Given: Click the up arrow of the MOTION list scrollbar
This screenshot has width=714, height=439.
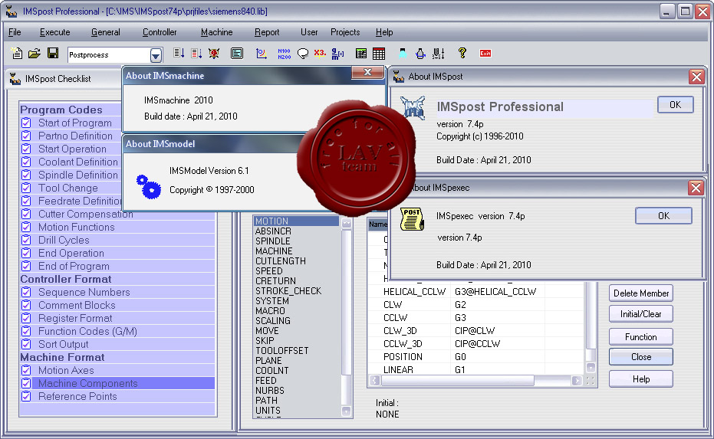Looking at the screenshot, I should pos(346,223).
